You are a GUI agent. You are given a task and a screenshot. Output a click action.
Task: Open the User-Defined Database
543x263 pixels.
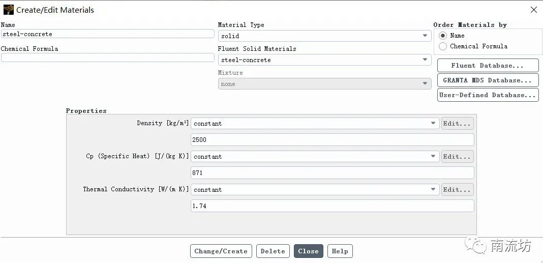pyautogui.click(x=488, y=95)
